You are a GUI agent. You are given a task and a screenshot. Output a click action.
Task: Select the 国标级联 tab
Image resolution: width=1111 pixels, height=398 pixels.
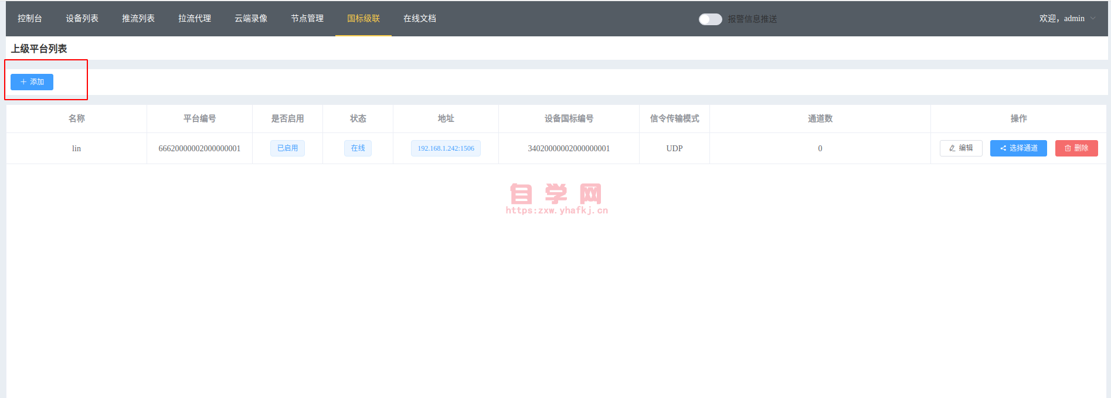tap(363, 19)
